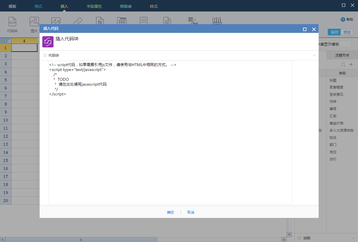Click the TODO comment line in code
This screenshot has height=242, width=358.
pos(61,79)
